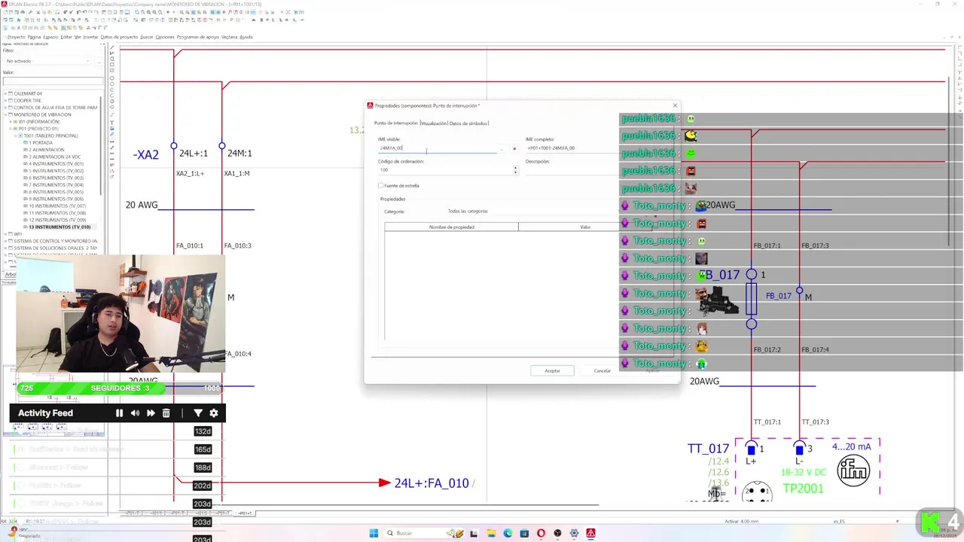964x542 pixels.
Task: Open Activity Feed settings gear
Action: tap(214, 413)
